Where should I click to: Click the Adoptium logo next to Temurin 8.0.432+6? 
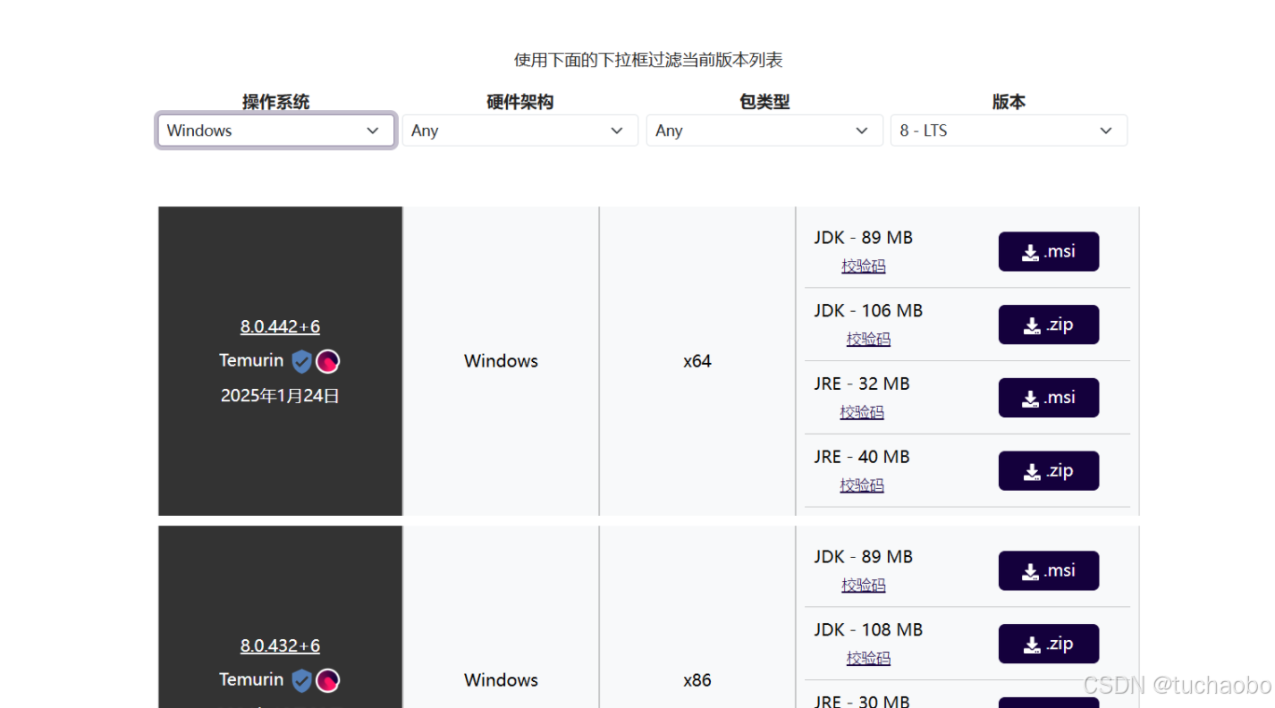click(x=327, y=679)
